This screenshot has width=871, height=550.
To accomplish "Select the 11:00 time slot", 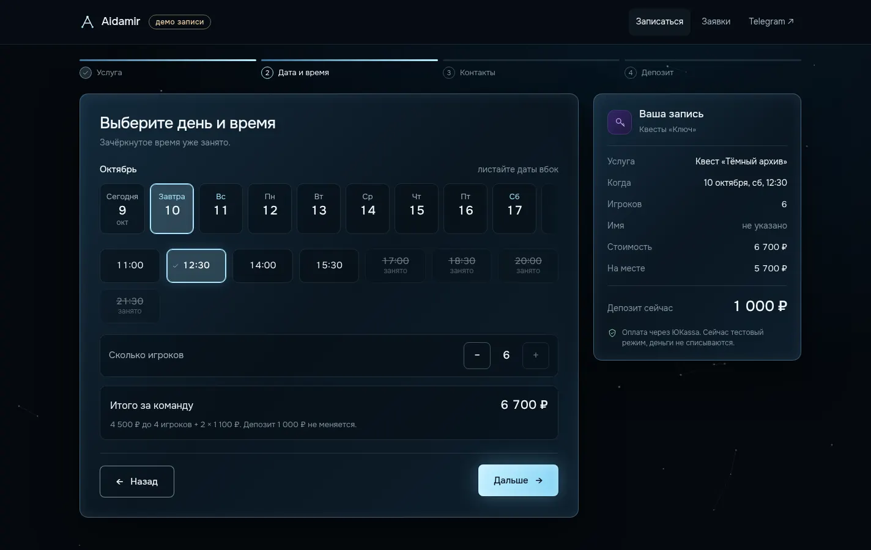I will click(x=130, y=266).
